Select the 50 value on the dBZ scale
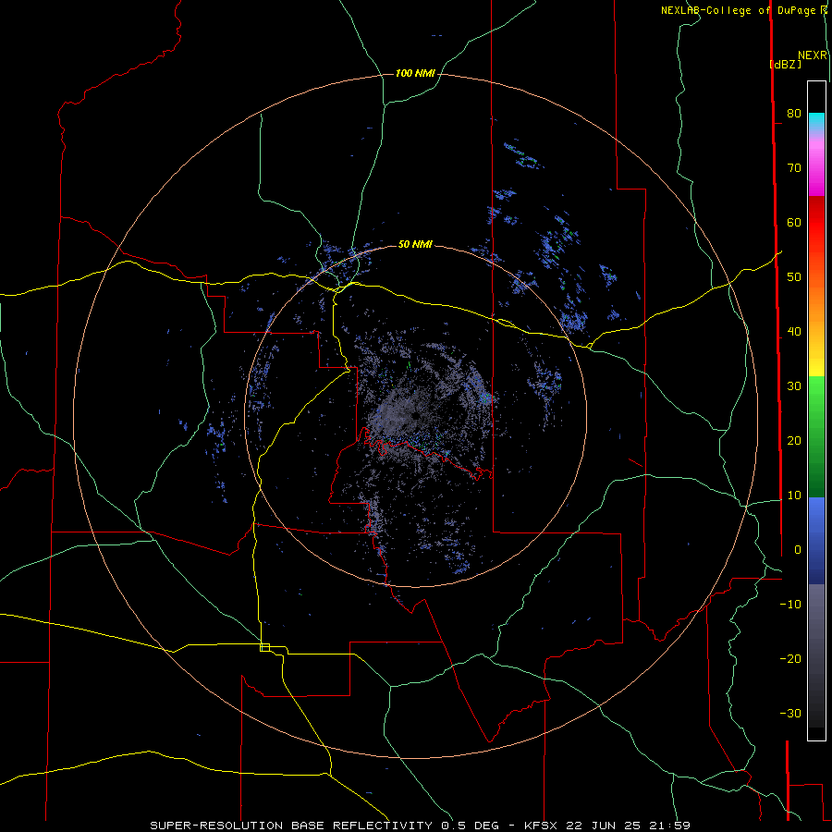The image size is (832, 832). [794, 277]
